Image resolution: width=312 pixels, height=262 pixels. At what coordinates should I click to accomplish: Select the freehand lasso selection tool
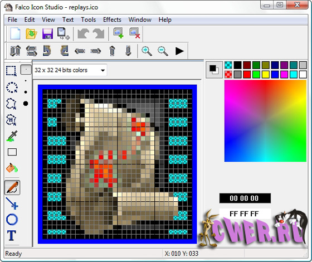(x=12, y=104)
